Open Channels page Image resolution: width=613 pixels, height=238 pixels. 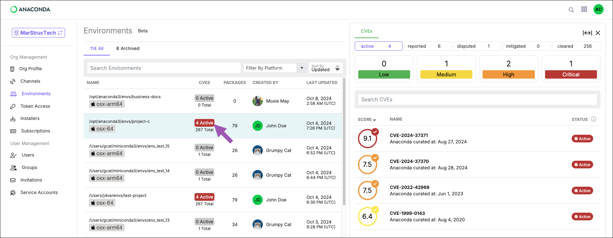[x=30, y=81]
